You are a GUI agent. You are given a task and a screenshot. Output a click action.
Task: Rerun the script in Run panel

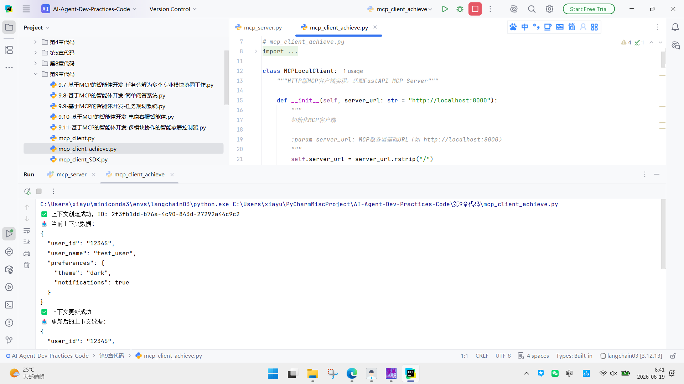coord(27,191)
